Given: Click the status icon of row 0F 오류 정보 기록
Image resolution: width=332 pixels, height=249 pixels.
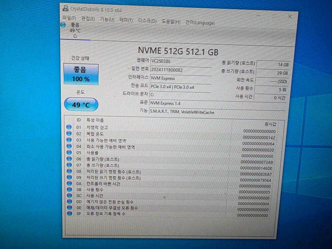Looking at the screenshot, I should [69, 213].
